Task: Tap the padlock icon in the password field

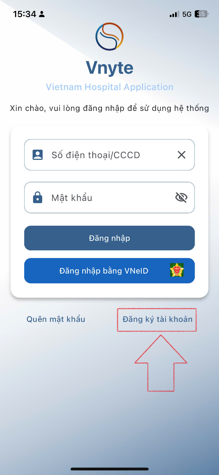Action: (x=38, y=198)
